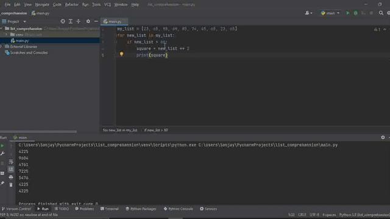This screenshot has width=390, height=219.
Task: Open the Terminal tool window
Action: pos(110,209)
